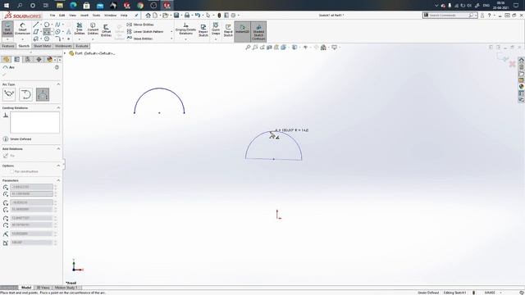Click the Print icon
The height and width of the screenshot is (295, 525).
[x=187, y=16]
